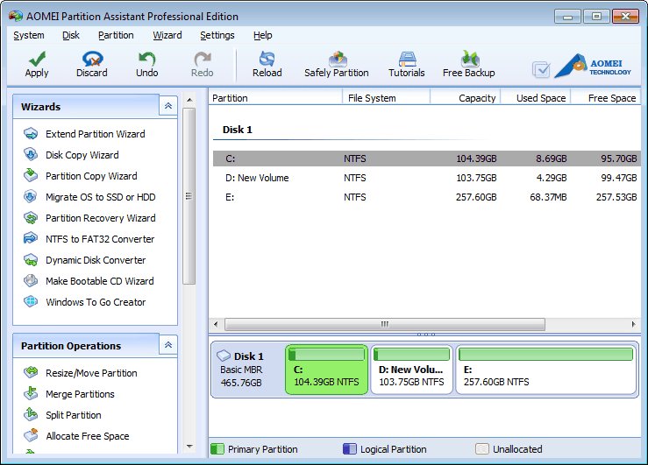Click the AOMEI Technology logo
This screenshot has width=648, height=465.
click(593, 66)
